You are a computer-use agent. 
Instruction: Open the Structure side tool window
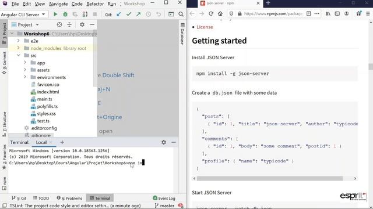click(x=4, y=124)
